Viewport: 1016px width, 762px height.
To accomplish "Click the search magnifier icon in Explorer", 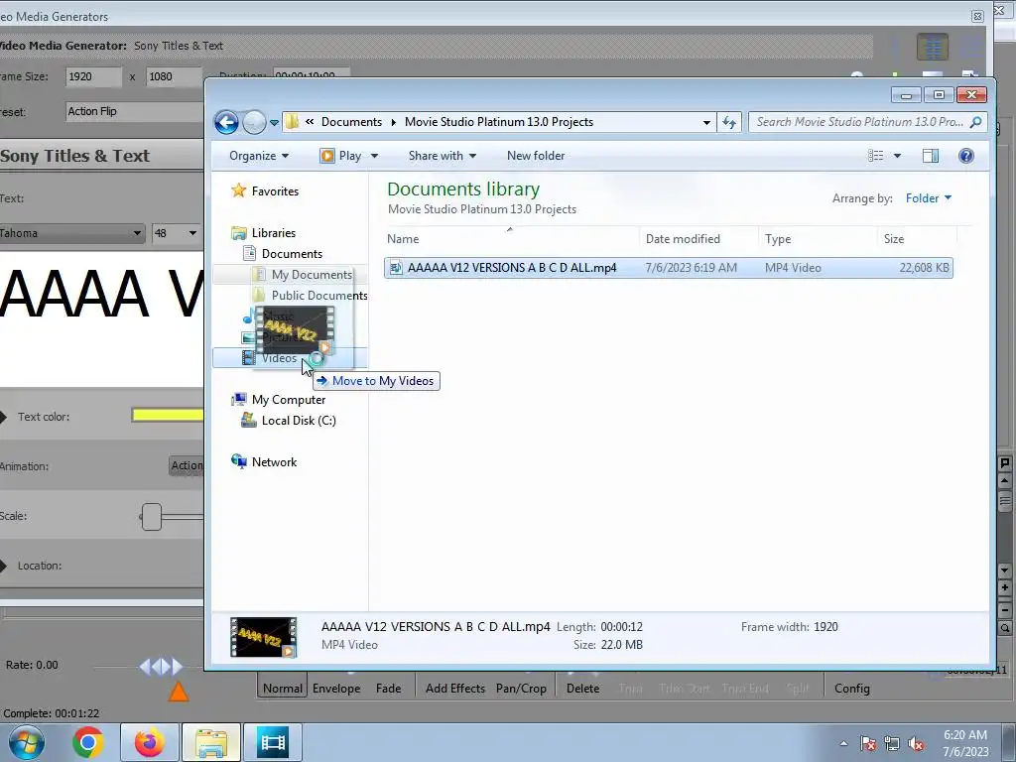I will click(976, 122).
